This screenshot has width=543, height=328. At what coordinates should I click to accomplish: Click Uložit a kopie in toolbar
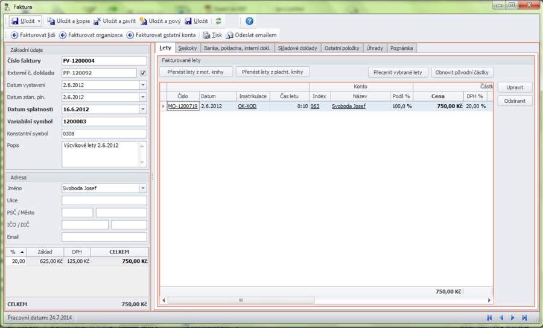(x=68, y=21)
